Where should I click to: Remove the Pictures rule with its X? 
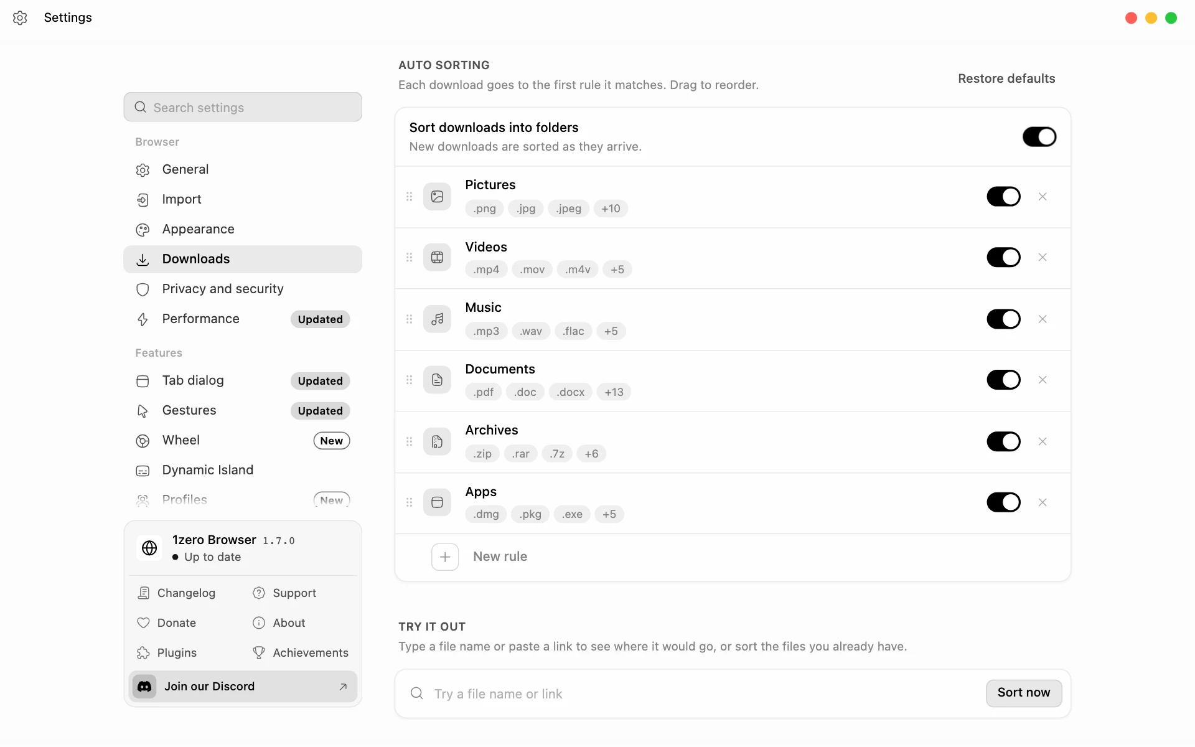1043,197
